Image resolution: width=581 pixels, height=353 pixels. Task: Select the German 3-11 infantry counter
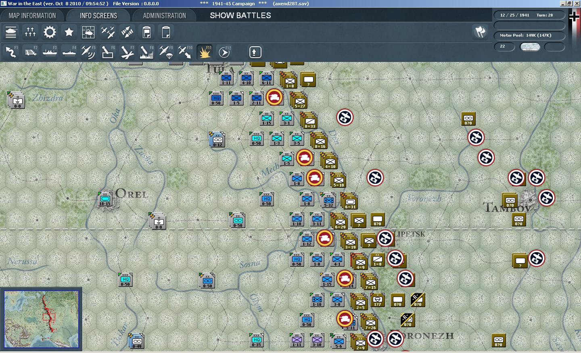pyautogui.click(x=317, y=220)
